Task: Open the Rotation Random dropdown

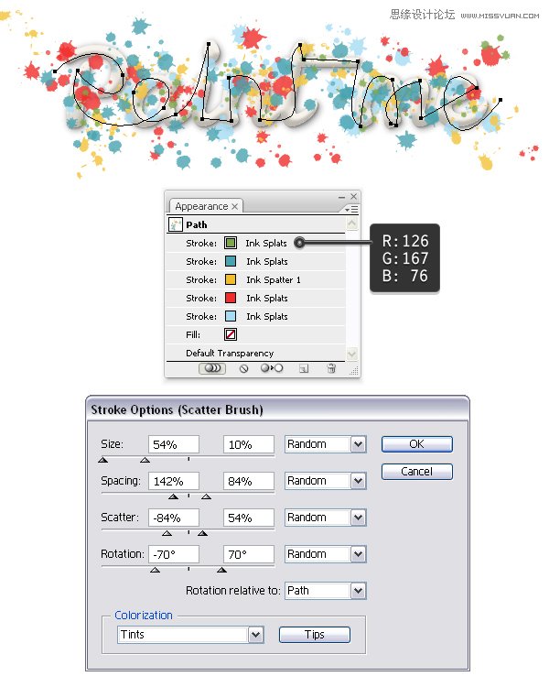Action: (326, 554)
